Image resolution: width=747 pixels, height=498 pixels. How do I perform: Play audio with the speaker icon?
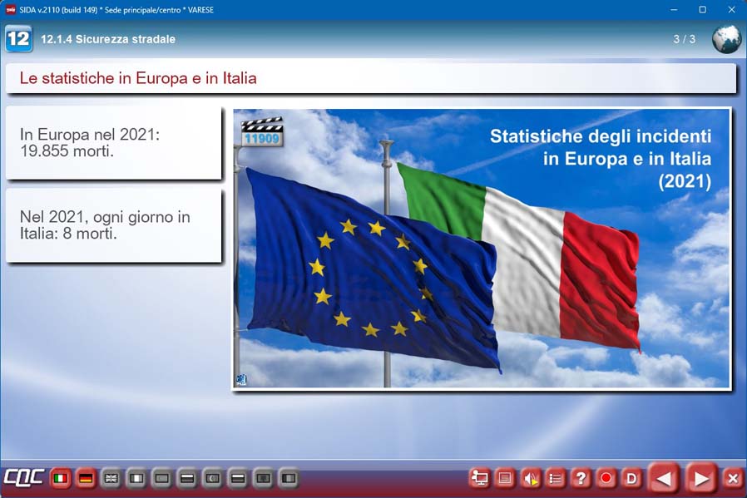pyautogui.click(x=530, y=478)
